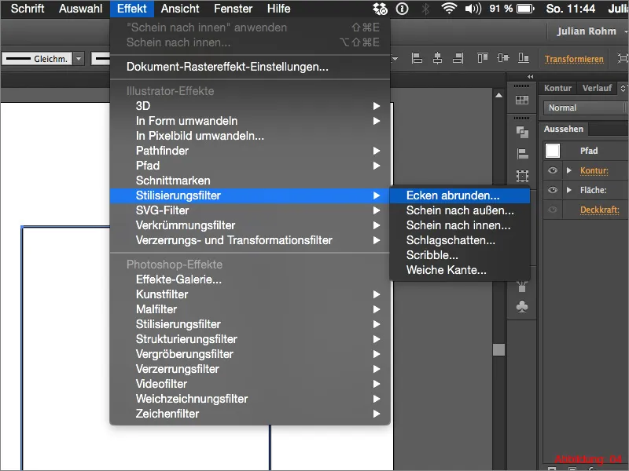Click the Dropbox menu bar icon
This screenshot has width=629, height=471.
[380, 9]
